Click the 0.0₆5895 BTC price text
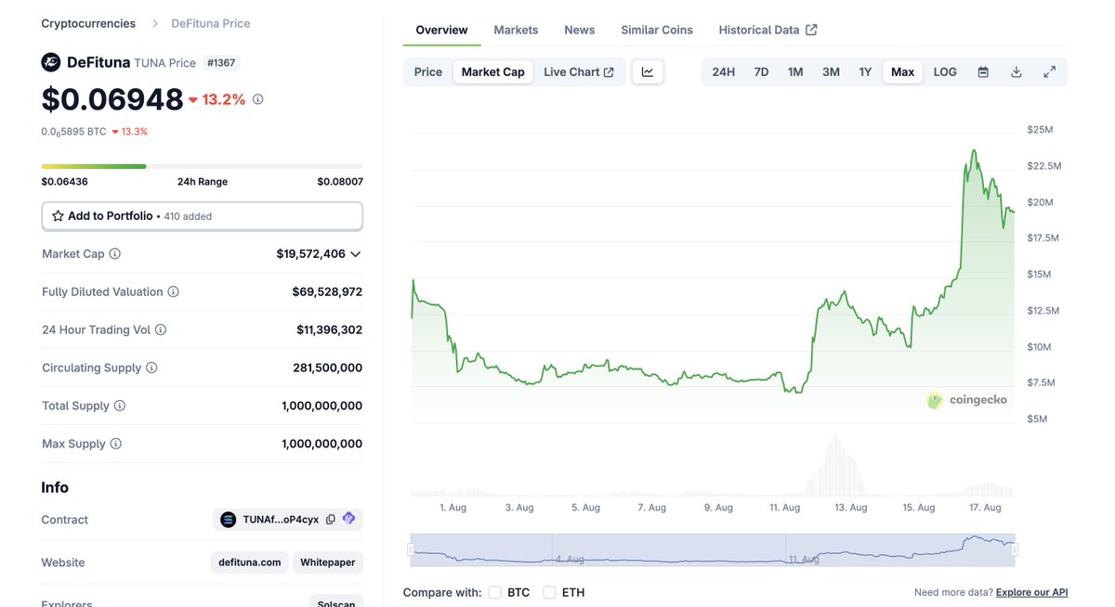1115x607 pixels. (x=73, y=132)
